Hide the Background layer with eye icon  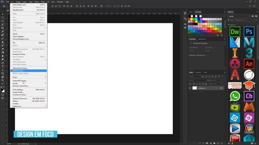tap(190, 88)
